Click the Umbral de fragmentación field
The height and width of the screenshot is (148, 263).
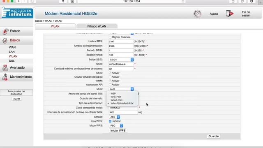[121, 46]
